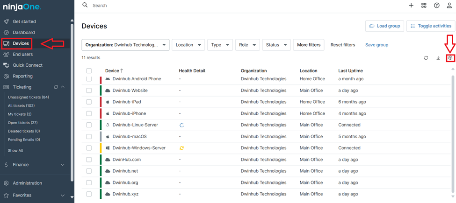The width and height of the screenshot is (456, 203).
Task: Click the Ticketing refresh icon in sidebar
Action: click(x=56, y=87)
